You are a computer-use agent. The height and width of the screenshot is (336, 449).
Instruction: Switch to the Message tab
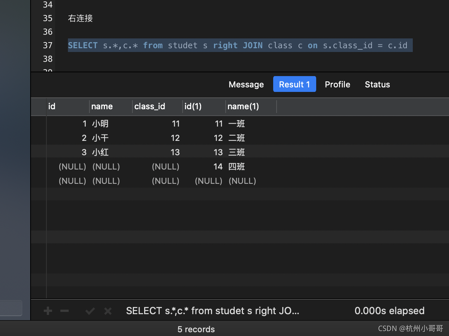[246, 84]
